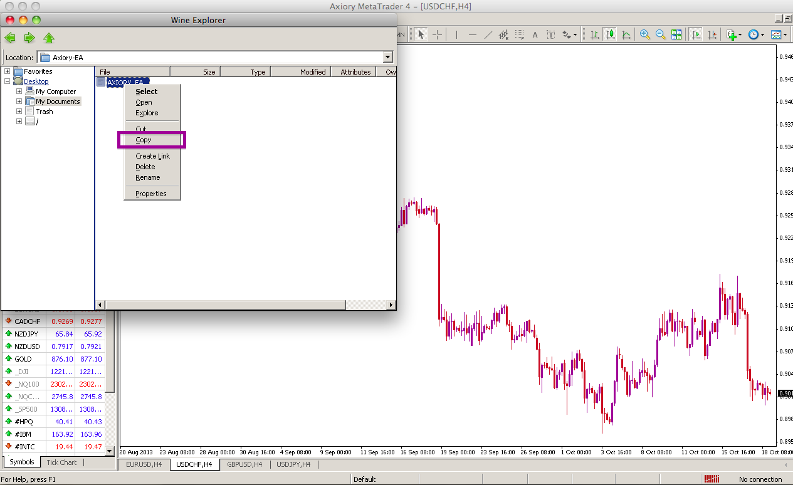793x485 pixels.
Task: Select the Draw Horizontal Line tool
Action: (473, 34)
